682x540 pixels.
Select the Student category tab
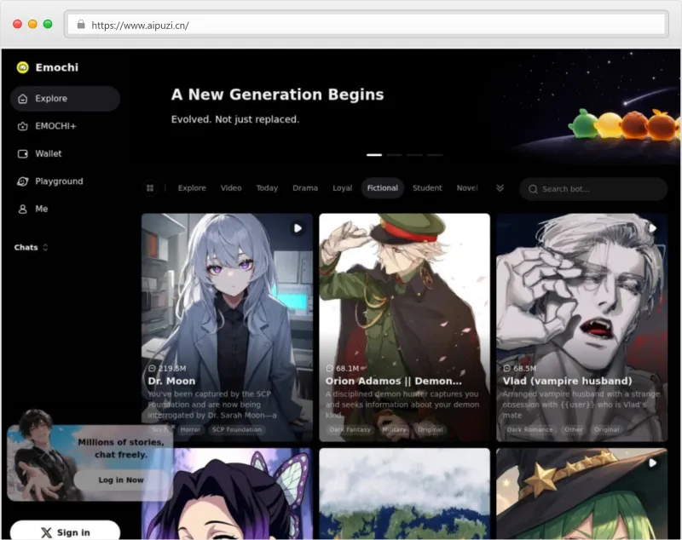click(x=427, y=188)
